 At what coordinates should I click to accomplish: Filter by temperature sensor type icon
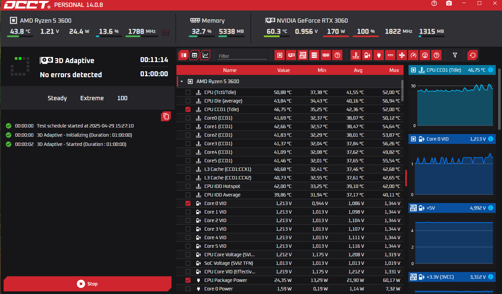click(356, 55)
